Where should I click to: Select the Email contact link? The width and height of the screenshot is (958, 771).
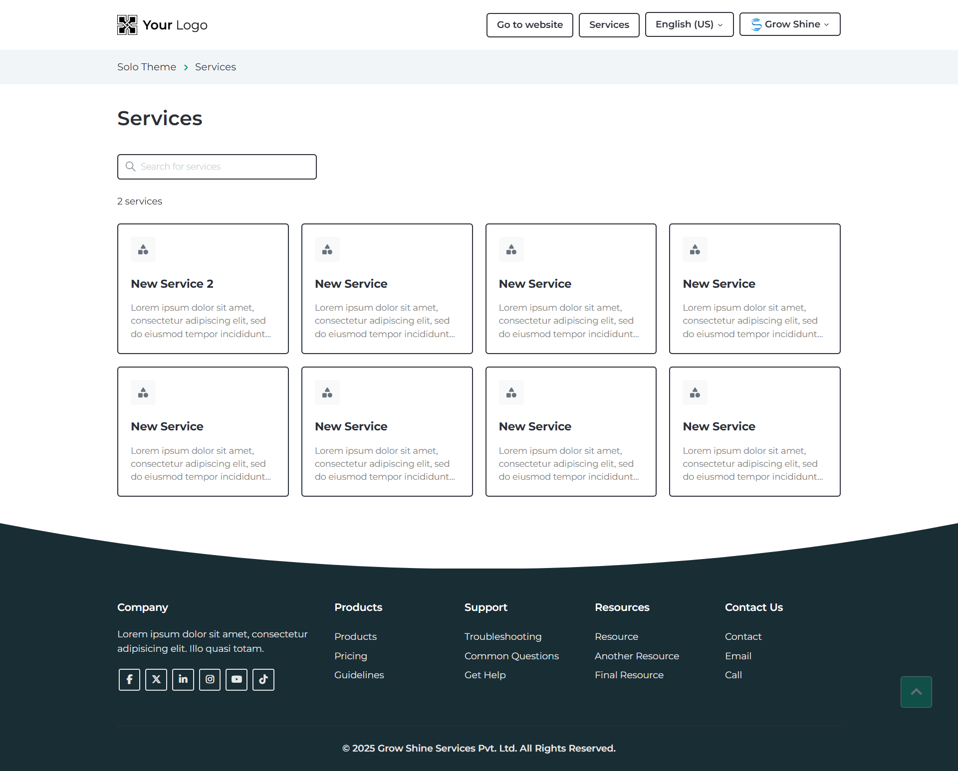738,656
